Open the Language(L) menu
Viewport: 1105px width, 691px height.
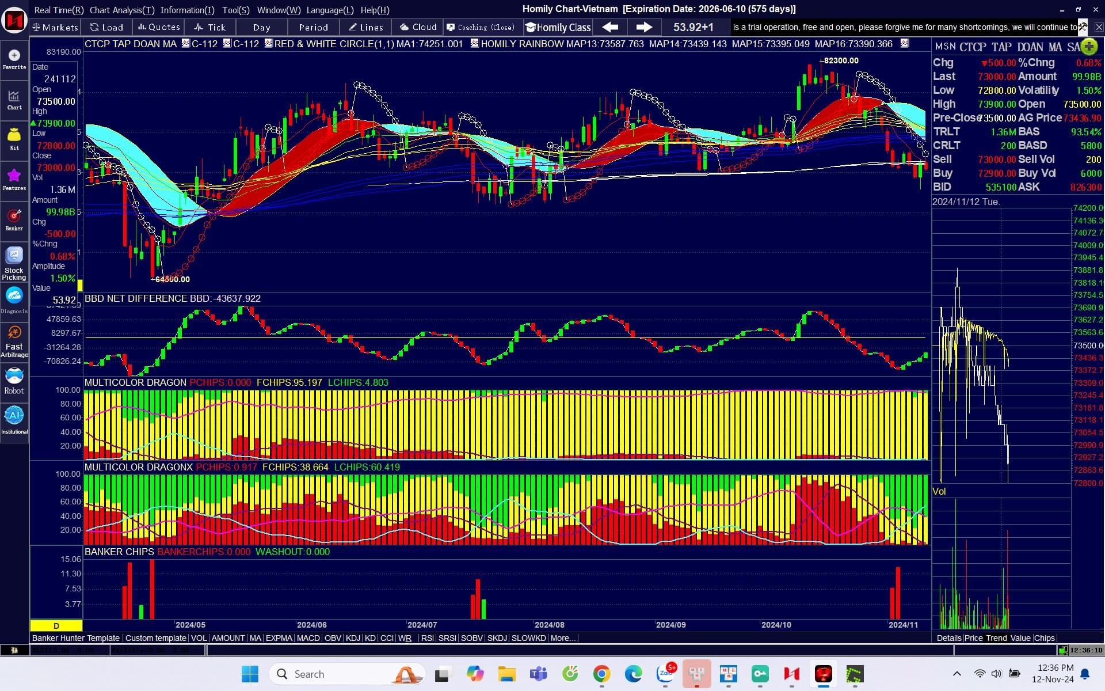[x=330, y=10]
